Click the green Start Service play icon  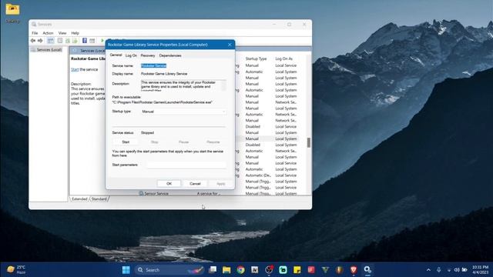click(x=102, y=41)
